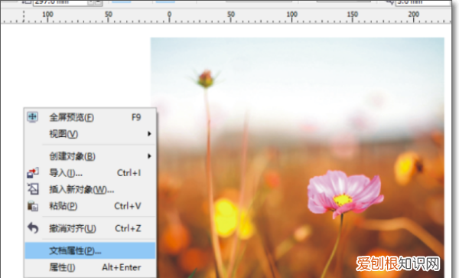
Task: Click the horizontal ruler at top
Action: (226, 16)
